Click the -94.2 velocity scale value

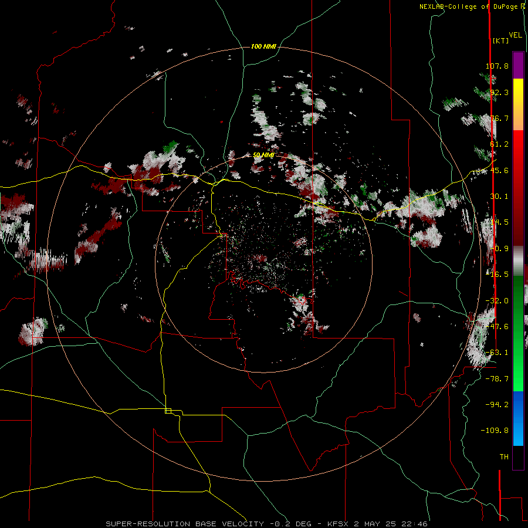[x=497, y=404]
